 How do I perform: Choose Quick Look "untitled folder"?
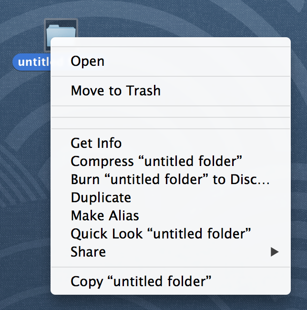tap(171, 234)
